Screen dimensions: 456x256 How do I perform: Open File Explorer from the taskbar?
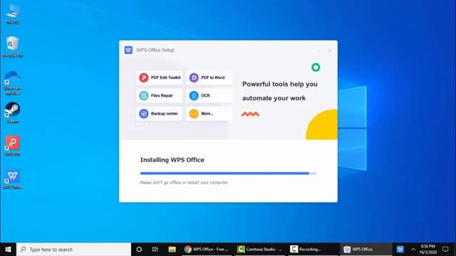[172, 250]
